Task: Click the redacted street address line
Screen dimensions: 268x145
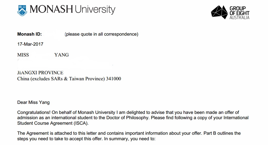Action: click(65, 64)
